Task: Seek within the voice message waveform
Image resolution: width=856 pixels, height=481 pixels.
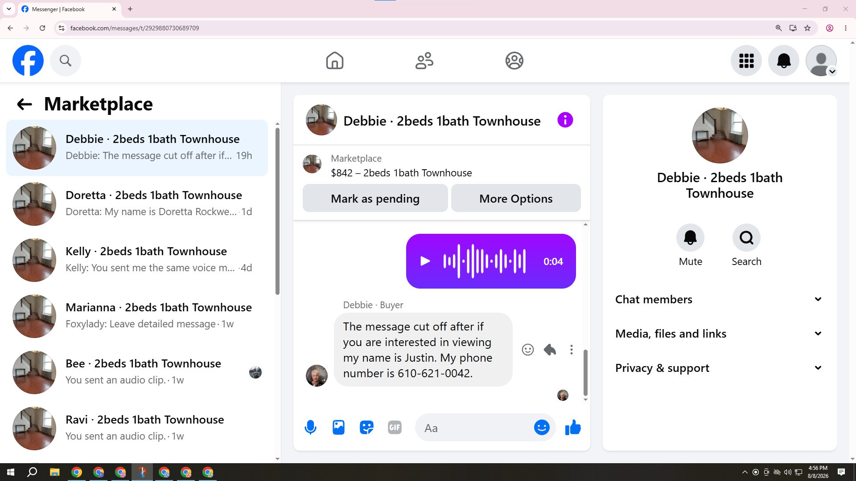Action: click(x=484, y=261)
